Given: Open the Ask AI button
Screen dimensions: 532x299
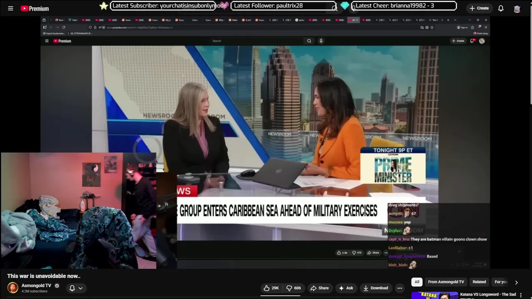Looking at the screenshot, I should click(346, 288).
